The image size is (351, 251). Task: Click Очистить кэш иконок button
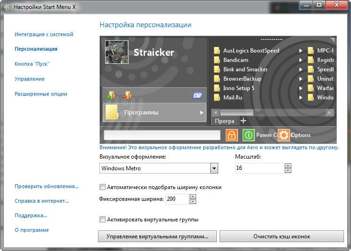pyautogui.click(x=282, y=236)
